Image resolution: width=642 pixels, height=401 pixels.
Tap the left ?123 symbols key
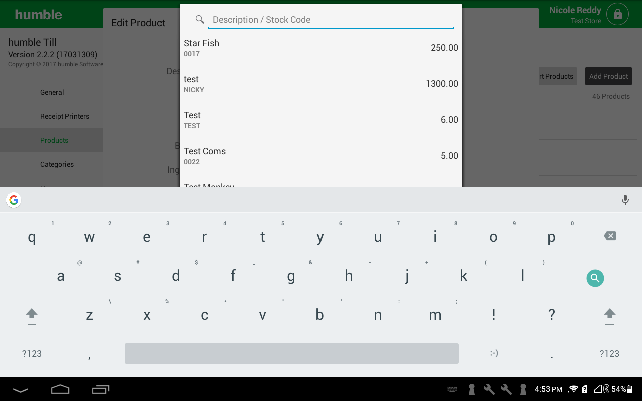32,354
